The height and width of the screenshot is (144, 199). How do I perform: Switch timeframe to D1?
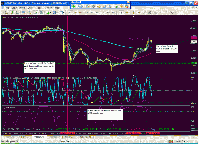pyautogui.click(x=103, y=13)
